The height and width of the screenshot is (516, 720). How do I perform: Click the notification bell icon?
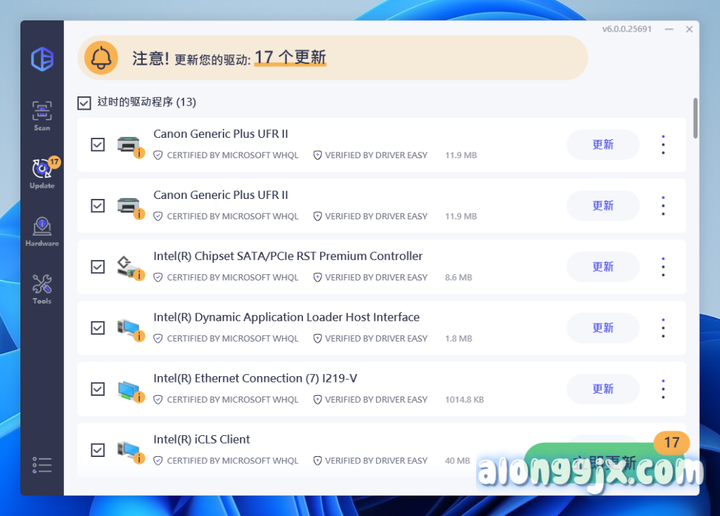(x=101, y=58)
